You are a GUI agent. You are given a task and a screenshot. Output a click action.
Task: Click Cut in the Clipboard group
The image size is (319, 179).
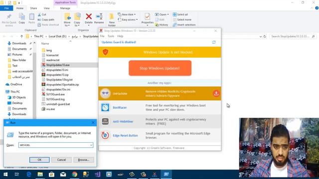[42, 14]
